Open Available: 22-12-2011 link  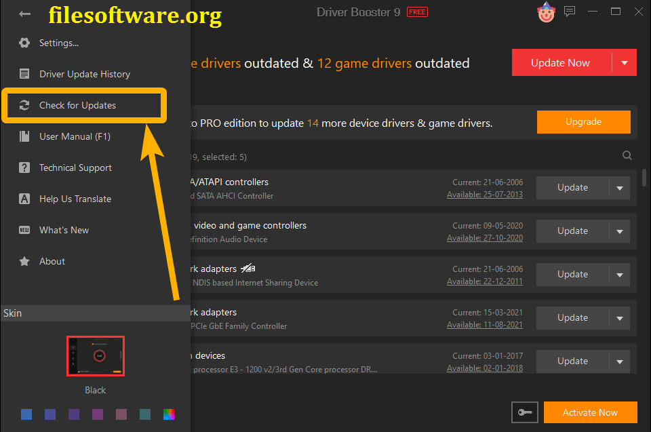pos(484,281)
